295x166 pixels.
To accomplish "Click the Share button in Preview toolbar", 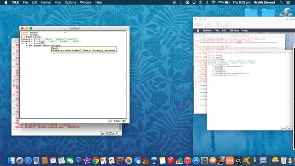I will (x=227, y=24).
